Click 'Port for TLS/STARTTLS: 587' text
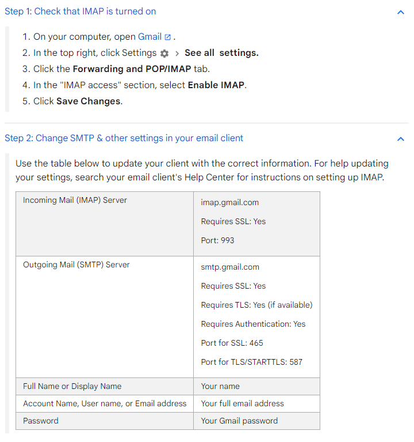 [251, 362]
